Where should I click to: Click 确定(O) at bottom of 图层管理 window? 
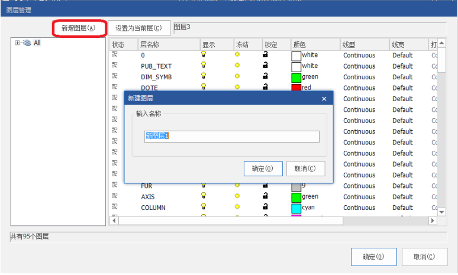pos(373,257)
